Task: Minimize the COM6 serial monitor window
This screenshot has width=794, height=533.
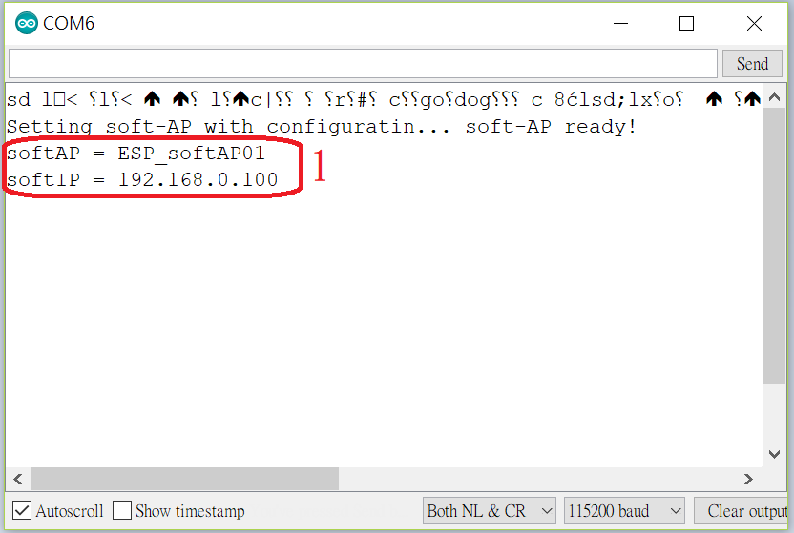Action: (621, 23)
